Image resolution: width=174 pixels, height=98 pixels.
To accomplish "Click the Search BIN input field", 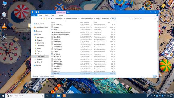I will pyautogui.click(x=146, y=19).
